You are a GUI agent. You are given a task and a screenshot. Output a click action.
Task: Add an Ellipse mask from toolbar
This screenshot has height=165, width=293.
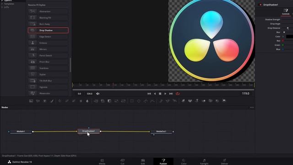[x=139, y=101]
